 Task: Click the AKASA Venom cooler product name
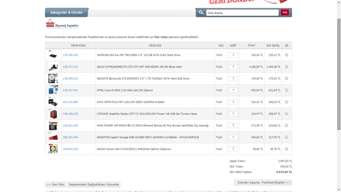(134, 149)
